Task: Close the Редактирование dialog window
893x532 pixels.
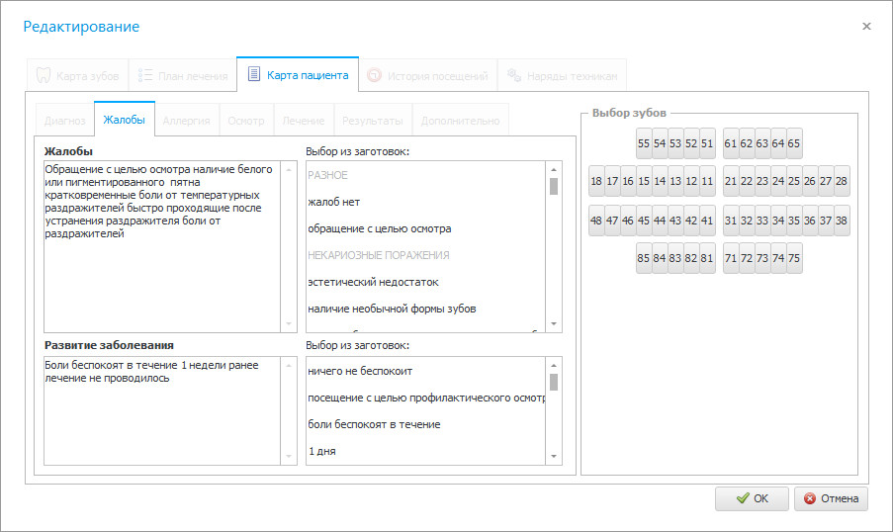Action: click(866, 27)
